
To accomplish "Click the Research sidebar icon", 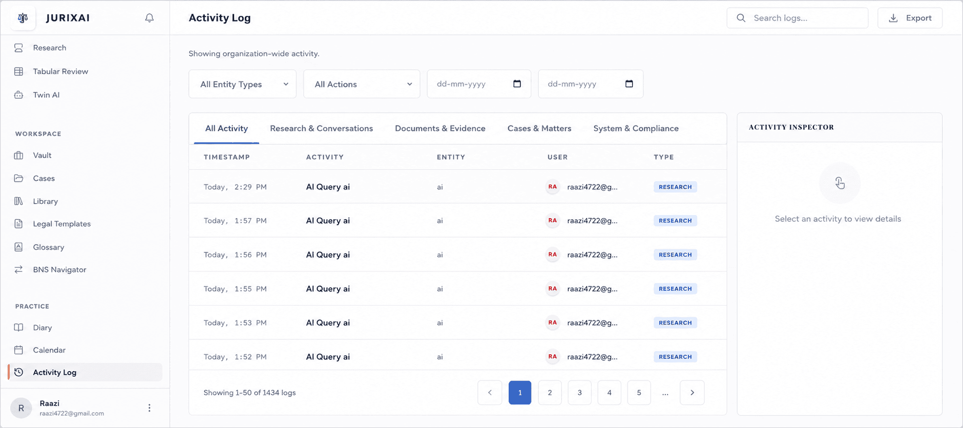I will [x=18, y=48].
